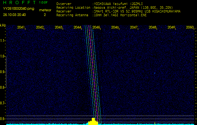Click the HROFFT title text
197x125 pixels.
[19, 2]
